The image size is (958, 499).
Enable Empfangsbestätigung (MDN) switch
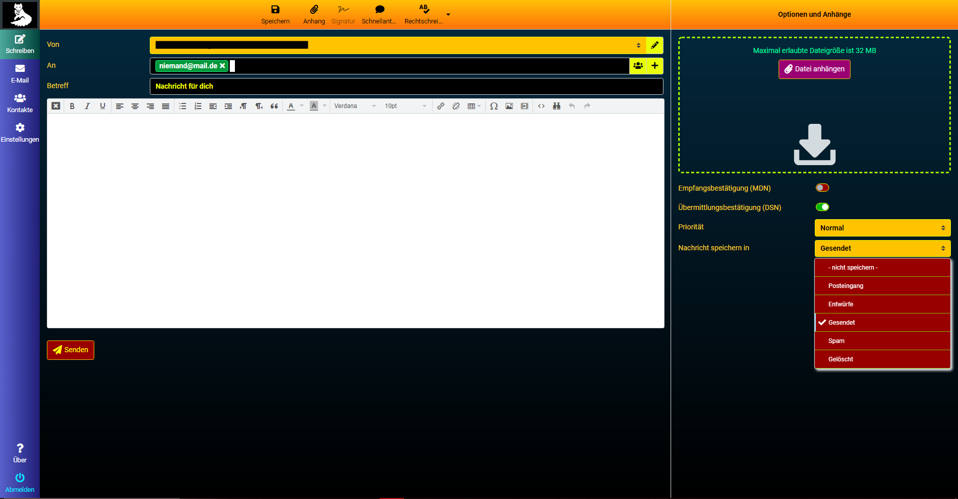click(822, 188)
